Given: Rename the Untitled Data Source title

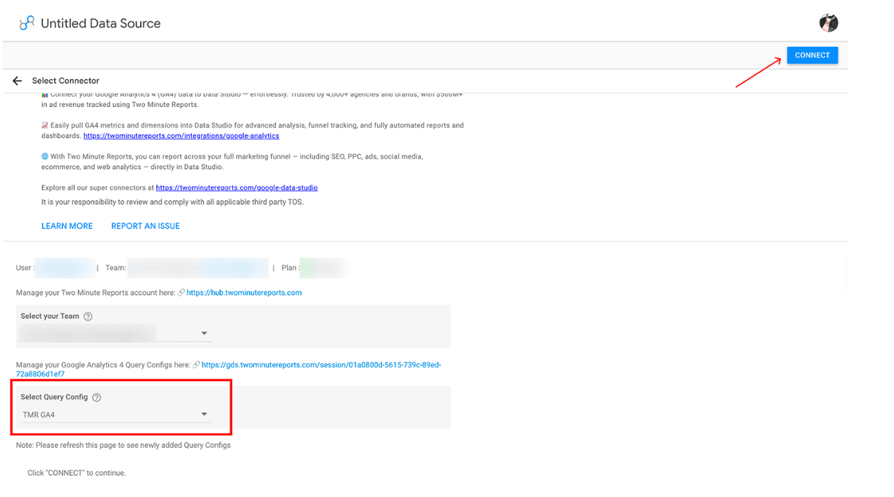Looking at the screenshot, I should [101, 23].
